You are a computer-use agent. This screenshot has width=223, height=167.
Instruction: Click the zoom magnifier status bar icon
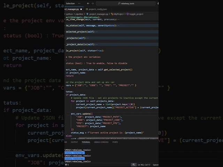(x=134, y=165)
